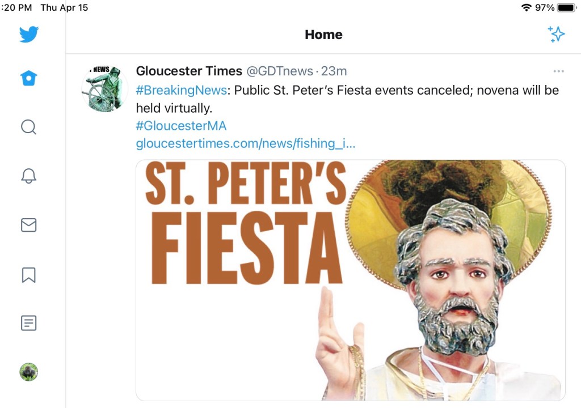Screen dimensions: 581x408
Task: Click the Twitter bird logo
Action: 29,35
